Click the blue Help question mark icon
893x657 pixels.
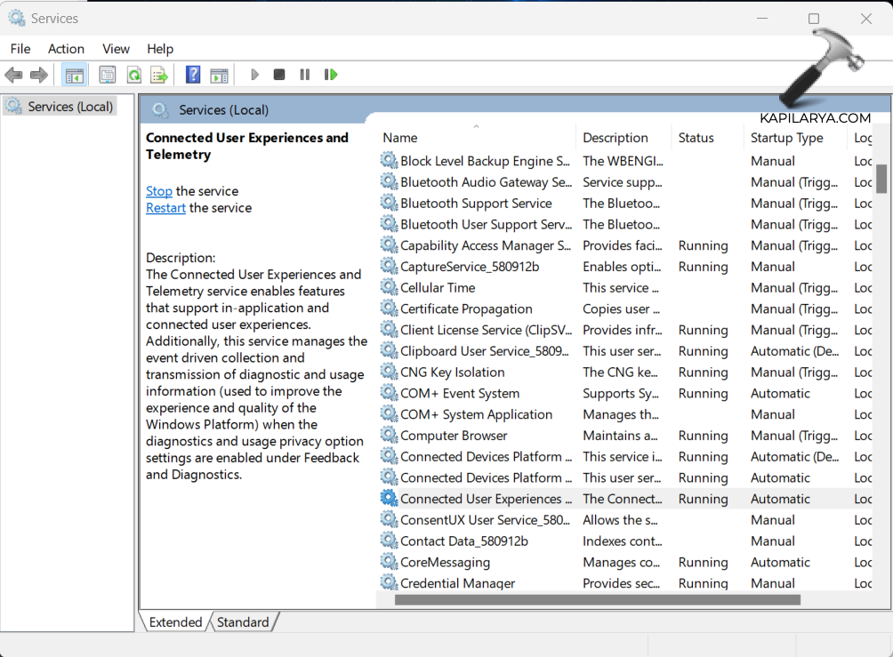(193, 76)
